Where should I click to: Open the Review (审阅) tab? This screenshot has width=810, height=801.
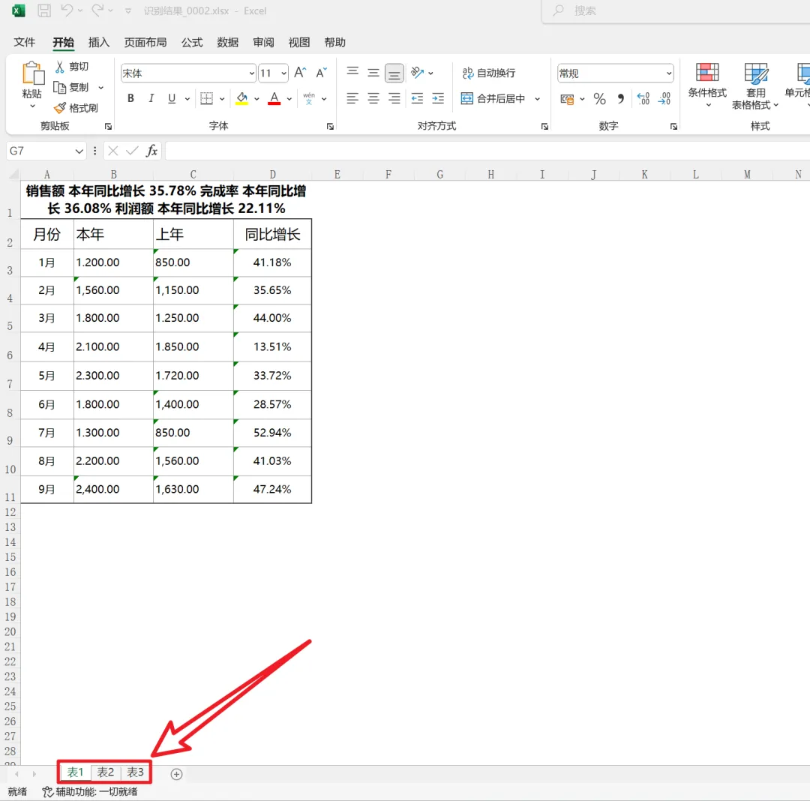(263, 42)
